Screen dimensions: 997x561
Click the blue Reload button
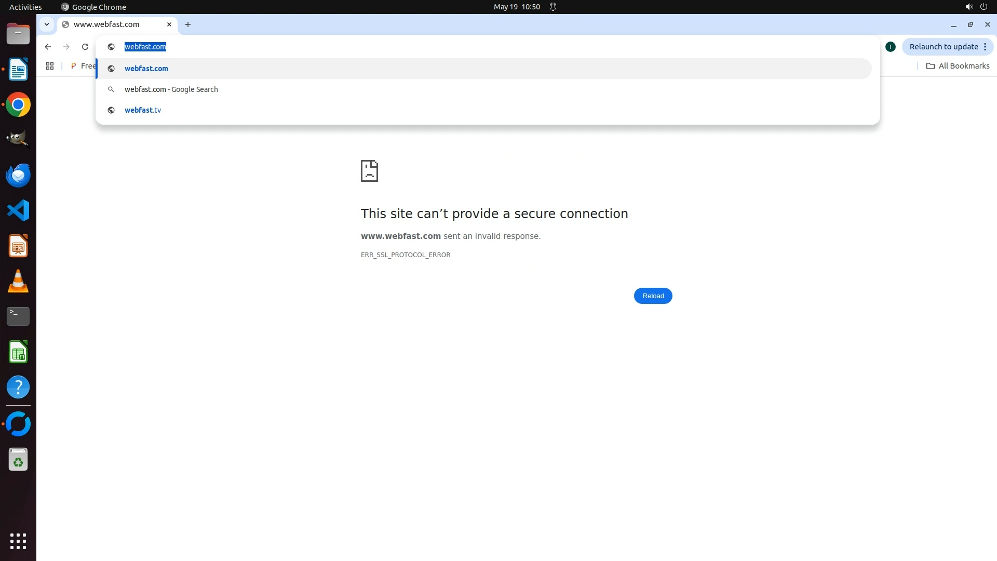[x=653, y=296]
